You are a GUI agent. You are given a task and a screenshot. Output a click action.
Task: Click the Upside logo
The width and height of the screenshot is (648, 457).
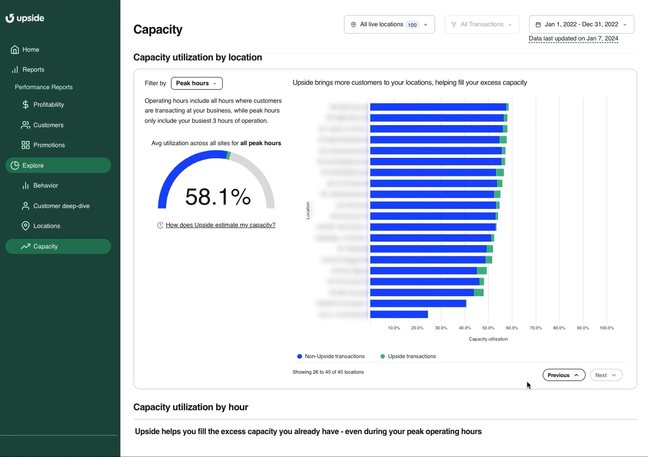[x=24, y=19]
